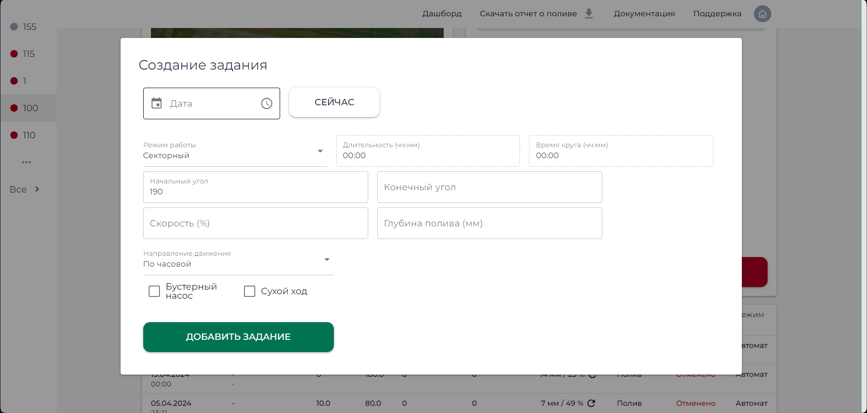Click the home icon in top bar
This screenshot has height=413, width=867.
762,14
